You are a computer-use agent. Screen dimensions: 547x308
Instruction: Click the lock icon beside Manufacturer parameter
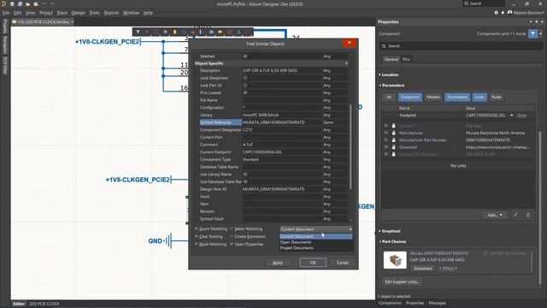(x=393, y=133)
